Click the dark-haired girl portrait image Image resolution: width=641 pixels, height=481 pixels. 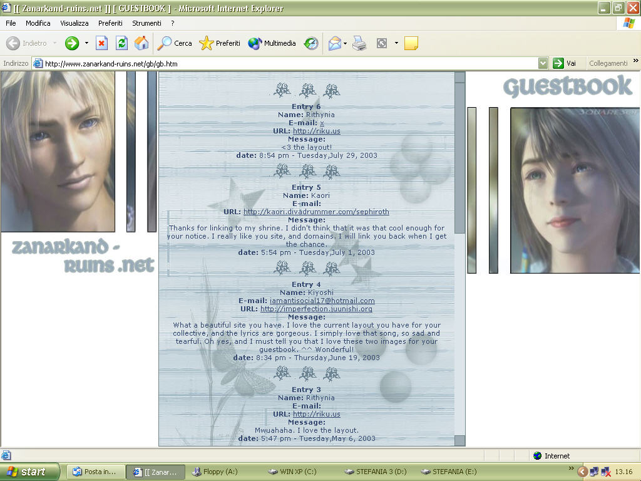(575, 190)
